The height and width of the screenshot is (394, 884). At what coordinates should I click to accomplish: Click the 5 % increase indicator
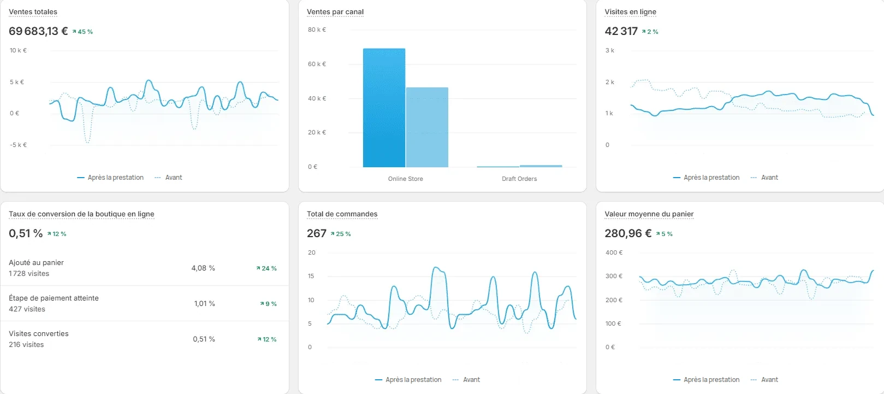click(664, 234)
